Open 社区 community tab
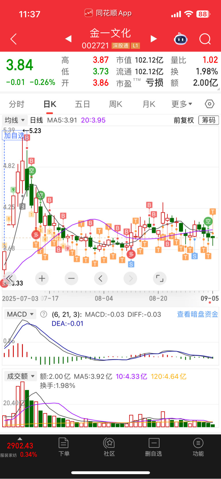Image resolution: width=221 pixels, height=479 pixels. [109, 447]
